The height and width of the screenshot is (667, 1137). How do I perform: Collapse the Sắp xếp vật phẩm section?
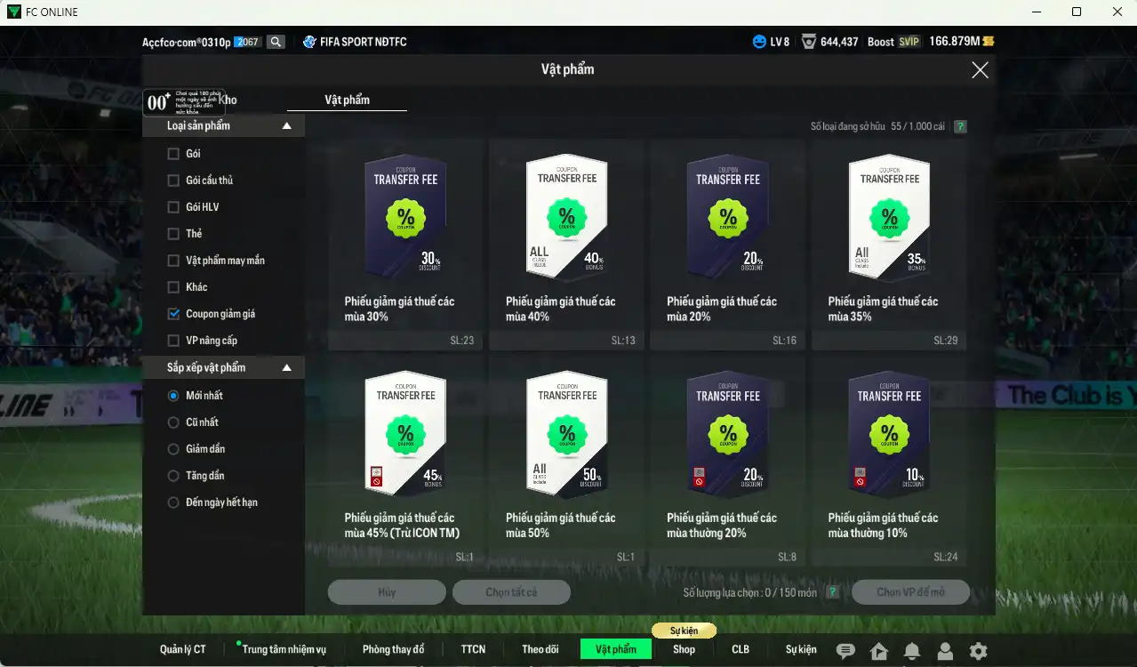coord(286,367)
